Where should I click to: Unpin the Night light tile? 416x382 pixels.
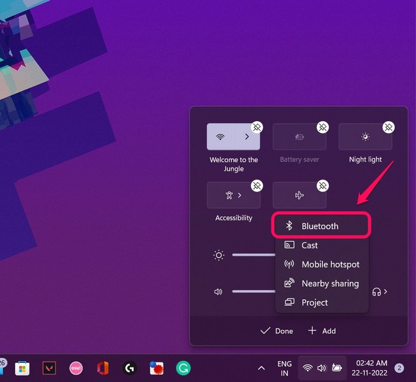[389, 127]
